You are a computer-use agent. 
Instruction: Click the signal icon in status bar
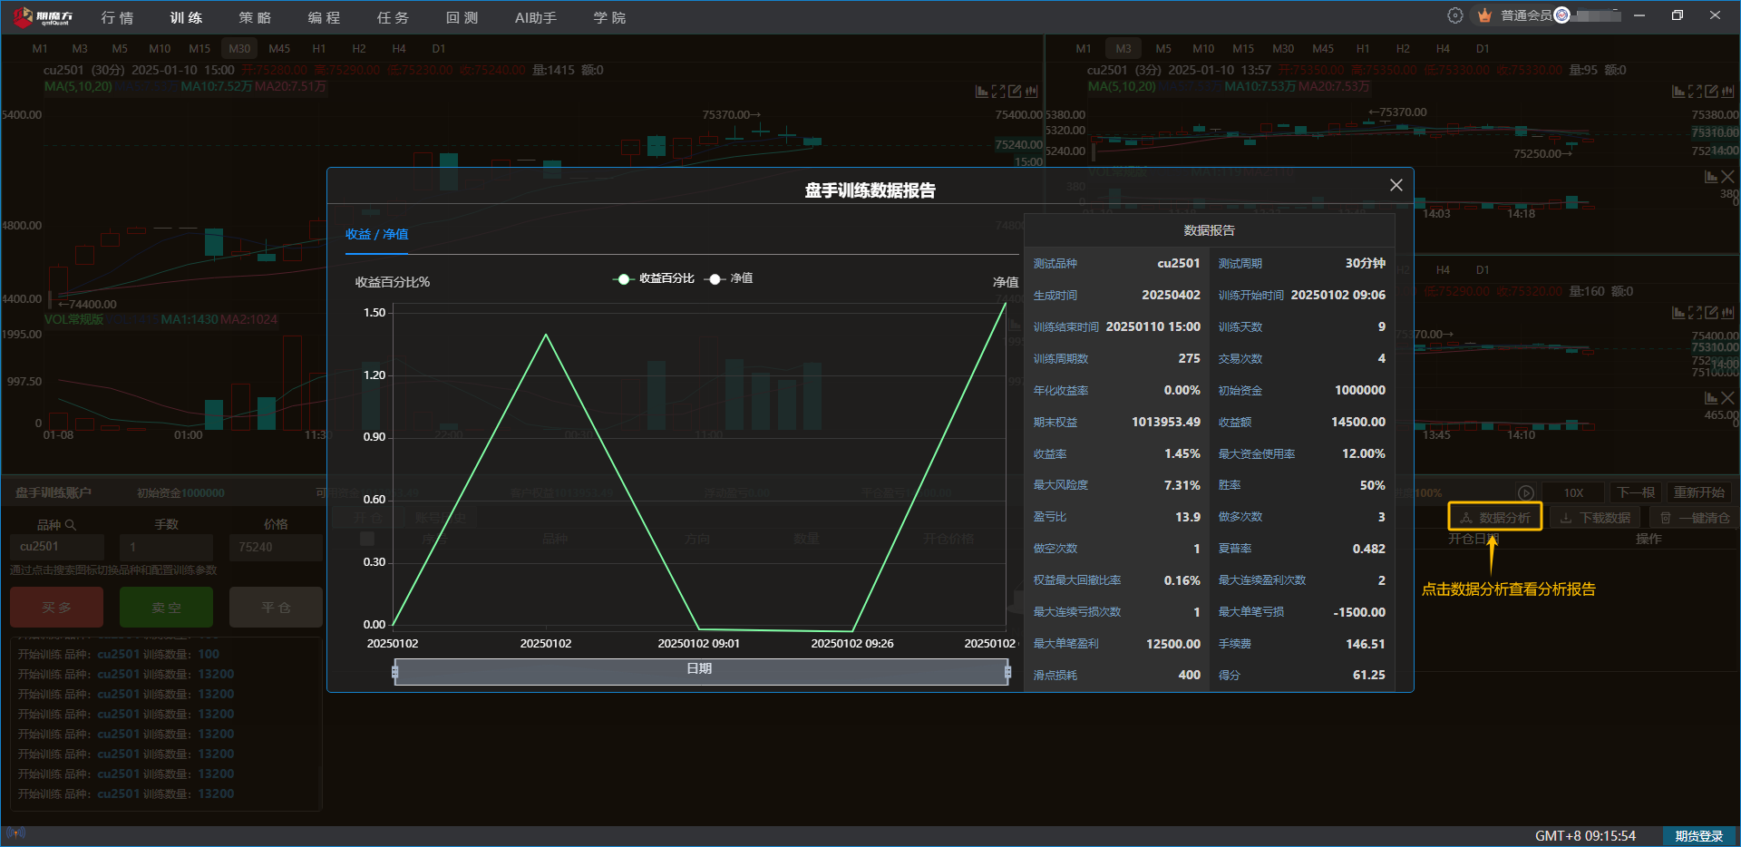coord(15,833)
